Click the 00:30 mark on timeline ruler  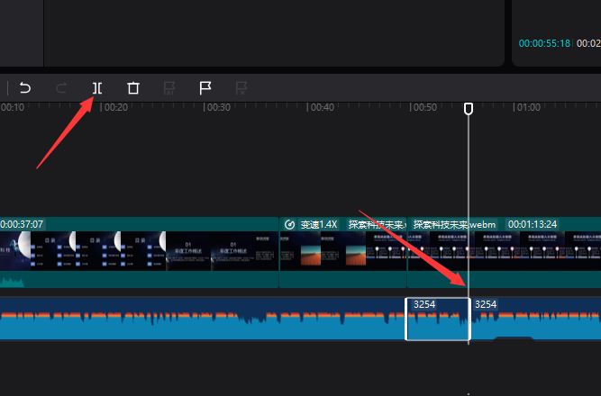pyautogui.click(x=218, y=107)
